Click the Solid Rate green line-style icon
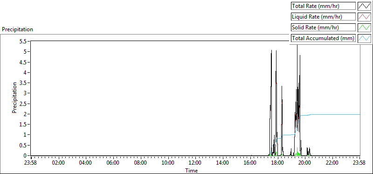The image size is (373, 174). (x=365, y=28)
